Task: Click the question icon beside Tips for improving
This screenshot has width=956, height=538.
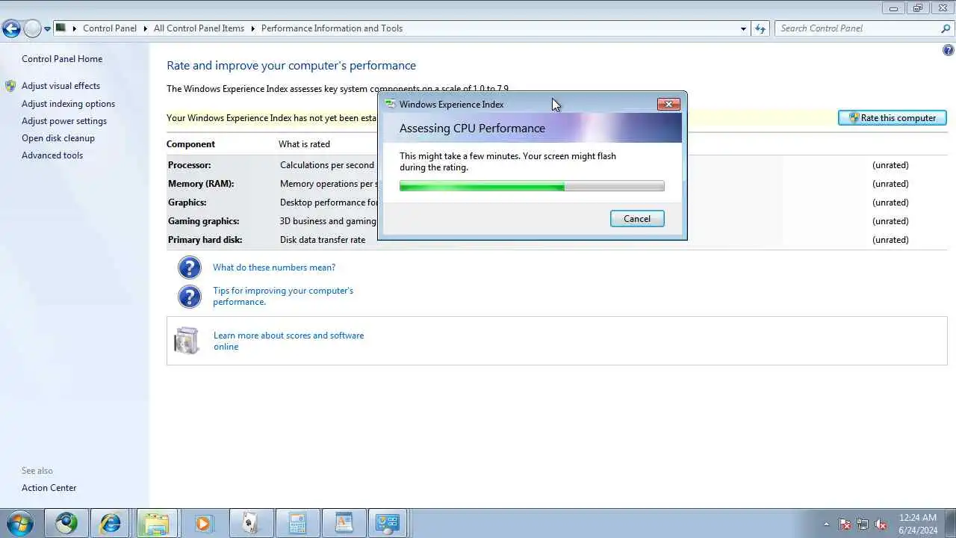Action: point(190,297)
